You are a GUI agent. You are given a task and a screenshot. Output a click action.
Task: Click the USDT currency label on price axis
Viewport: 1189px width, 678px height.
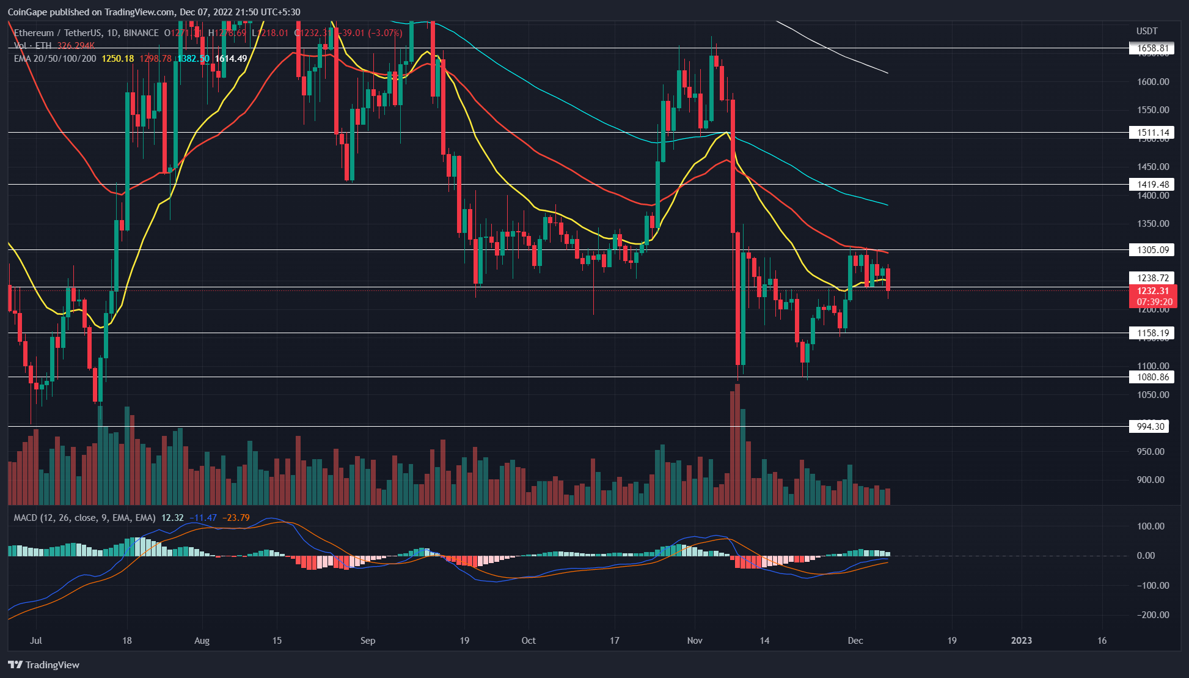(1147, 31)
